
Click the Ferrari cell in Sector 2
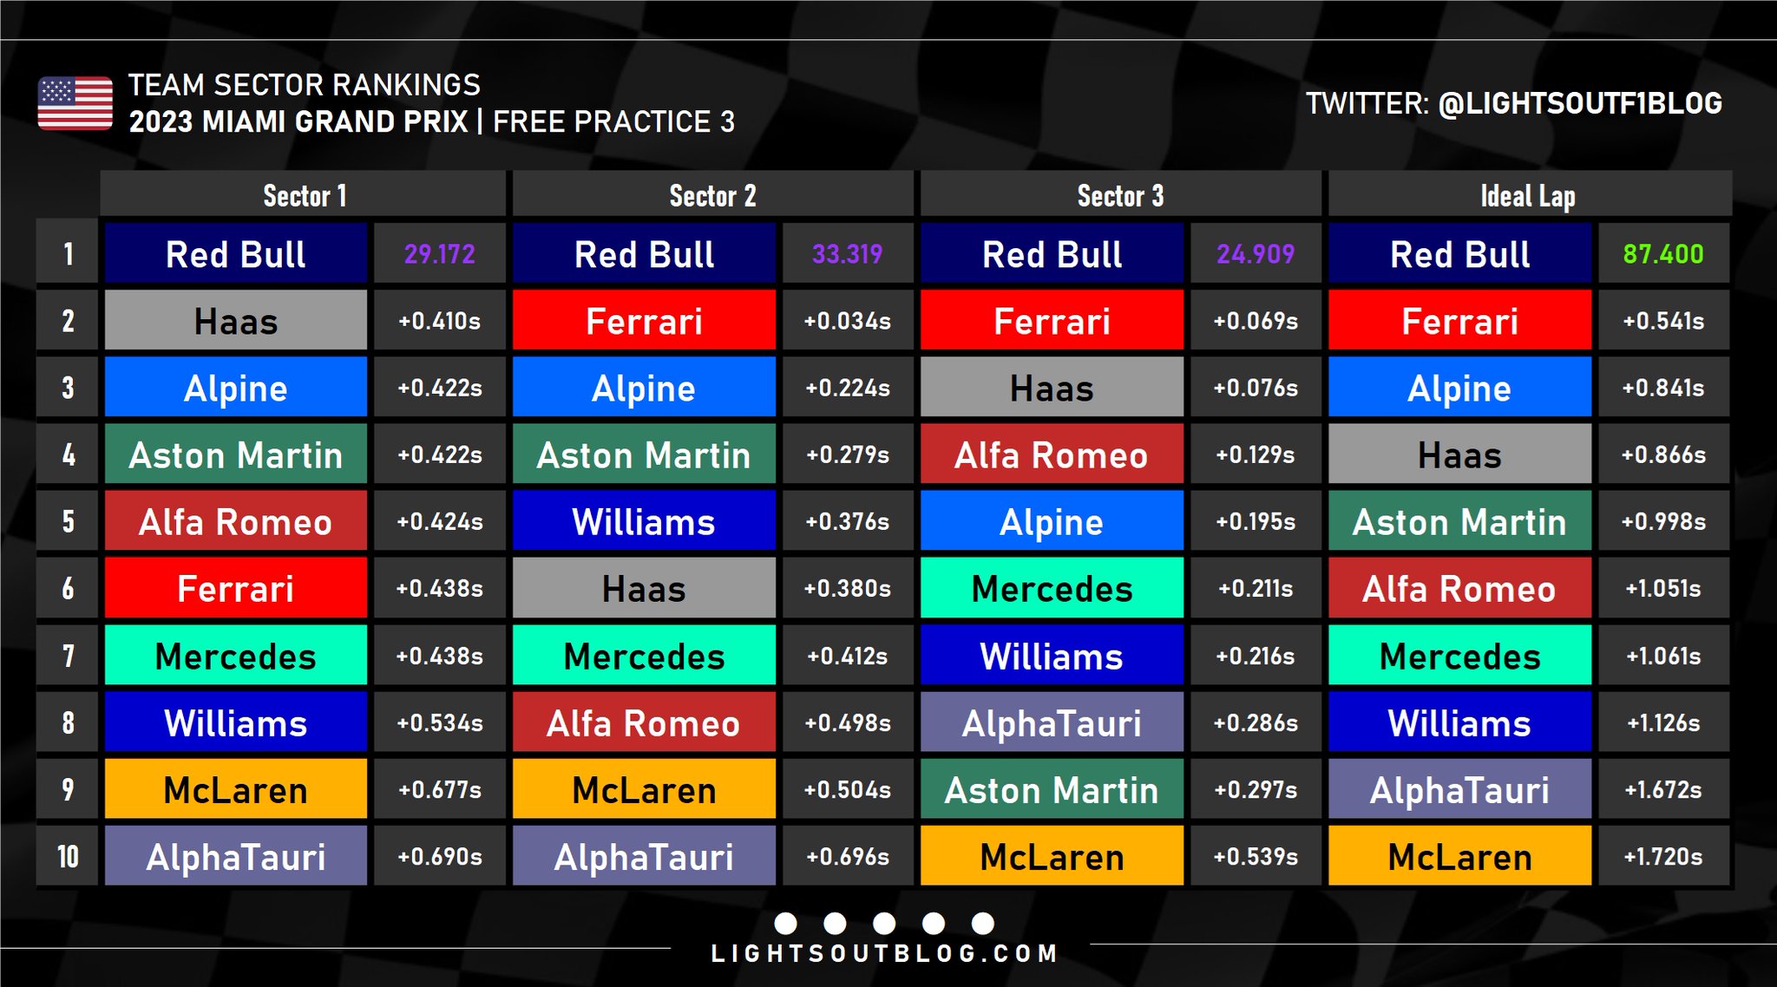point(644,321)
